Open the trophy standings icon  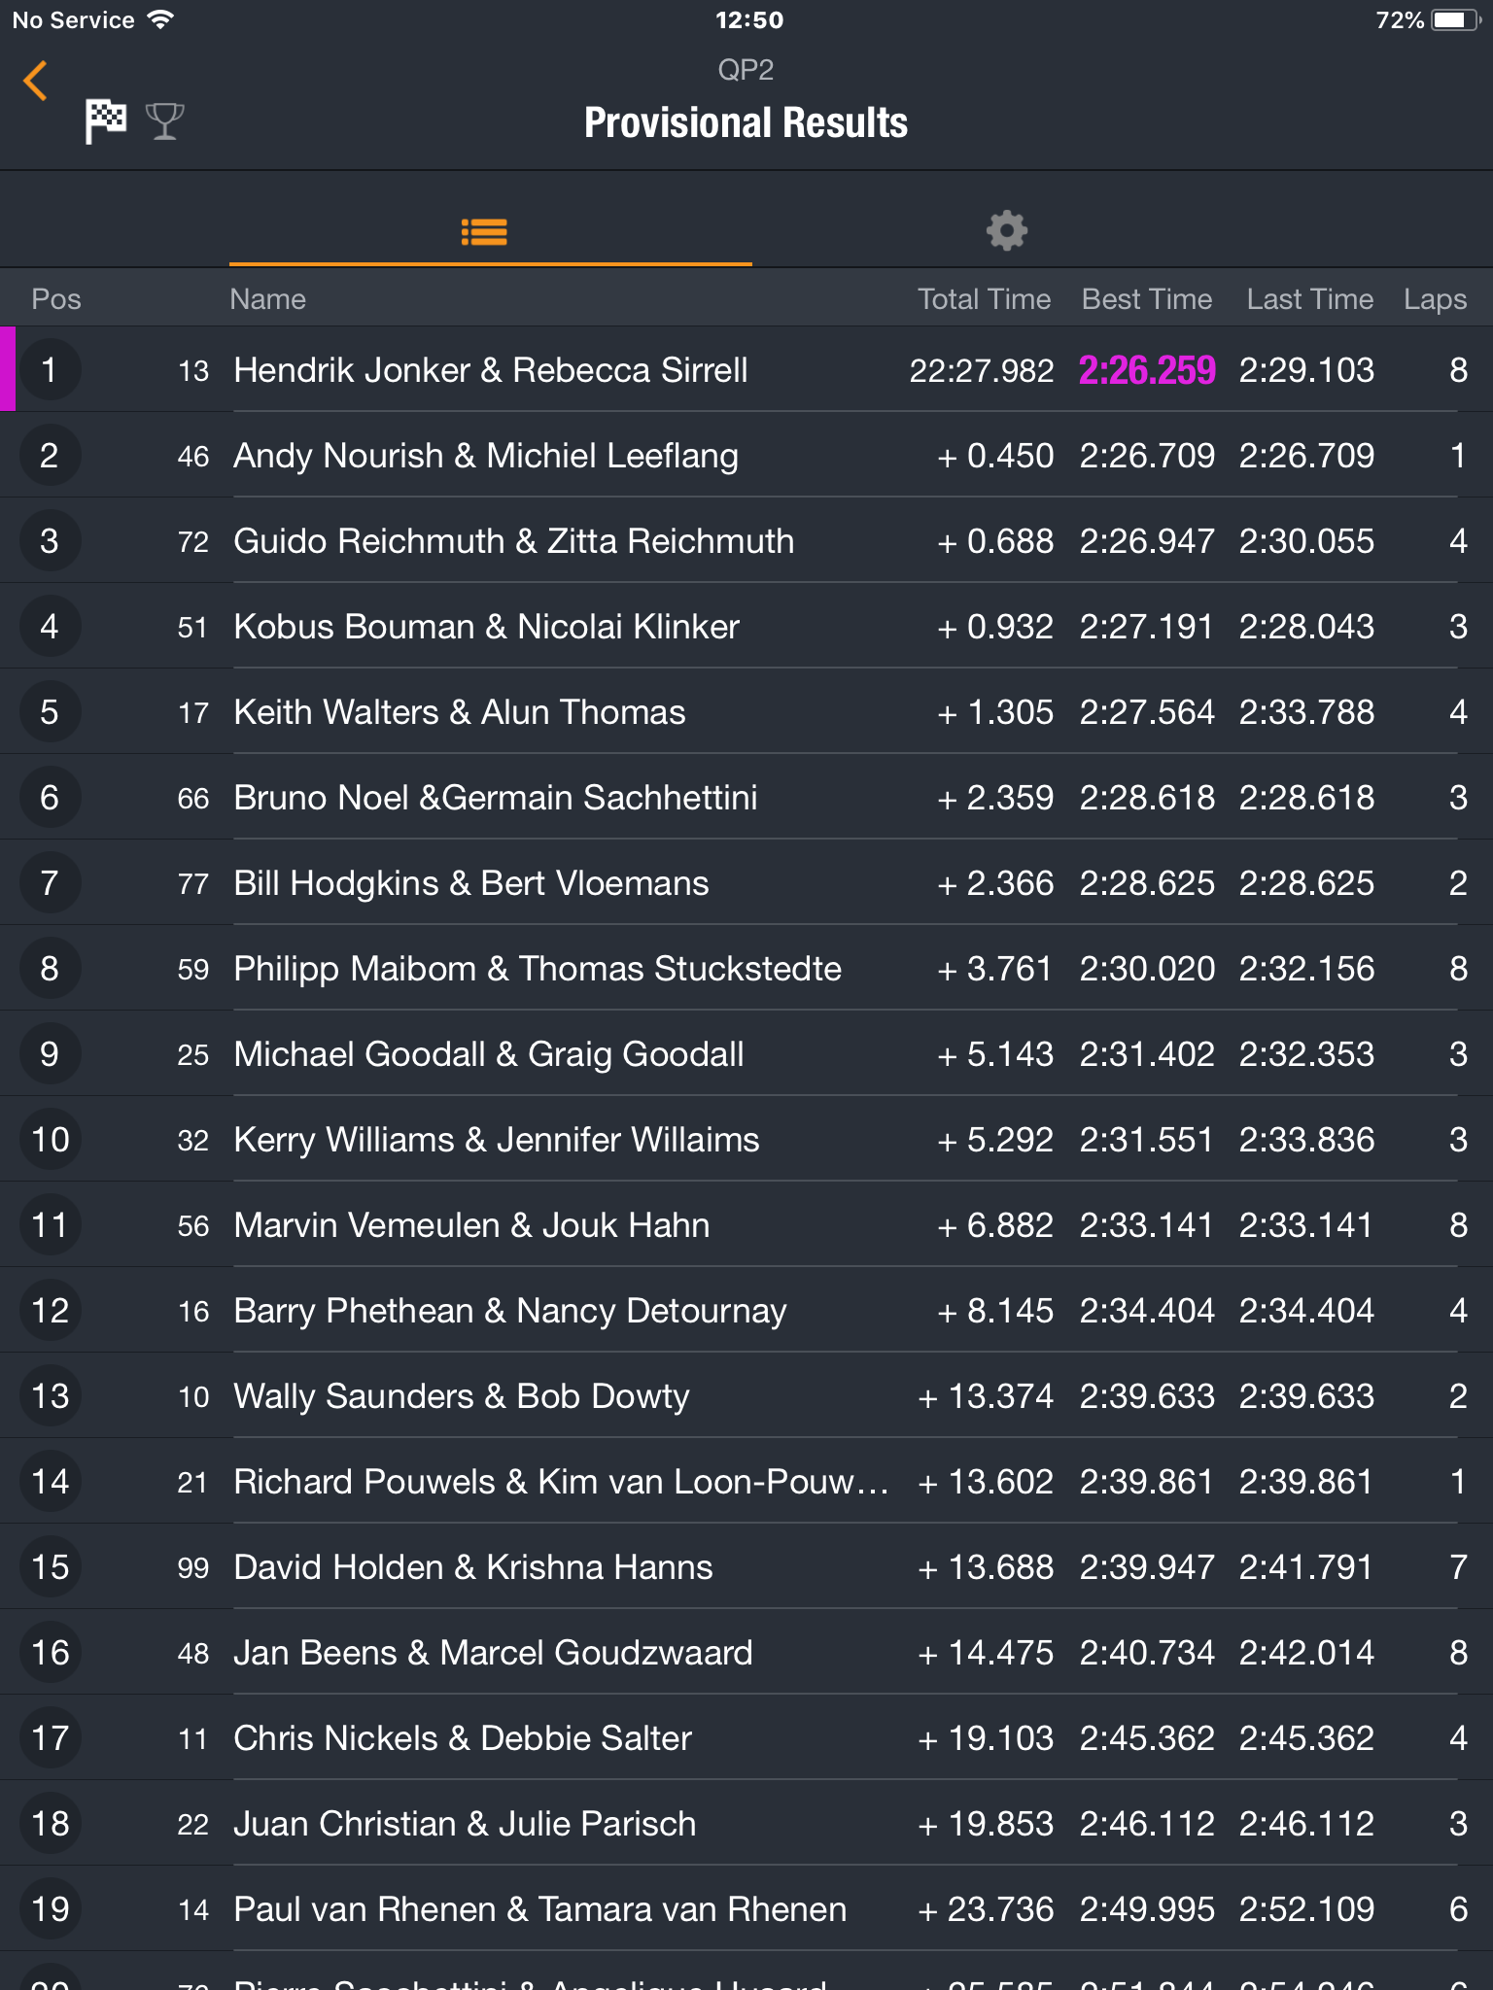164,121
